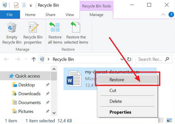Click the Recycle Bin address bar icon
The height and width of the screenshot is (124, 175).
click(x=42, y=59)
